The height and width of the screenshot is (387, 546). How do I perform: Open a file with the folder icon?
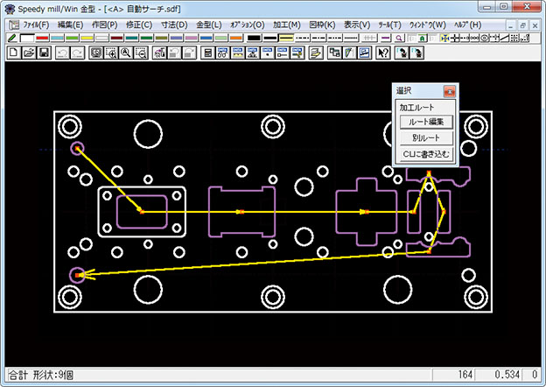click(x=28, y=53)
